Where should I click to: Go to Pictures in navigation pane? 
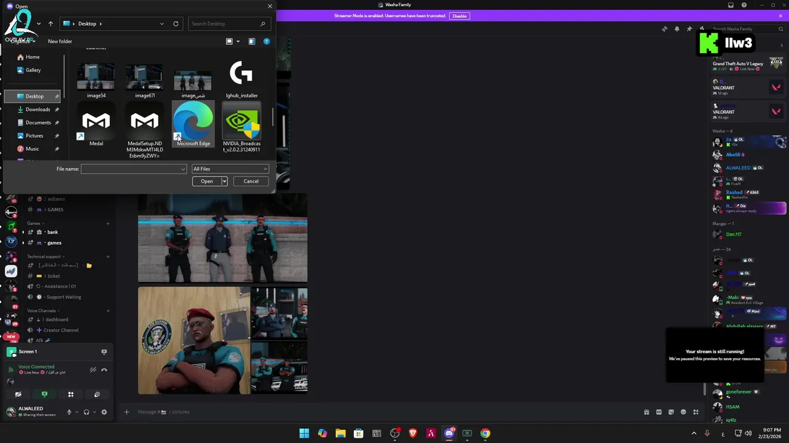(x=35, y=135)
